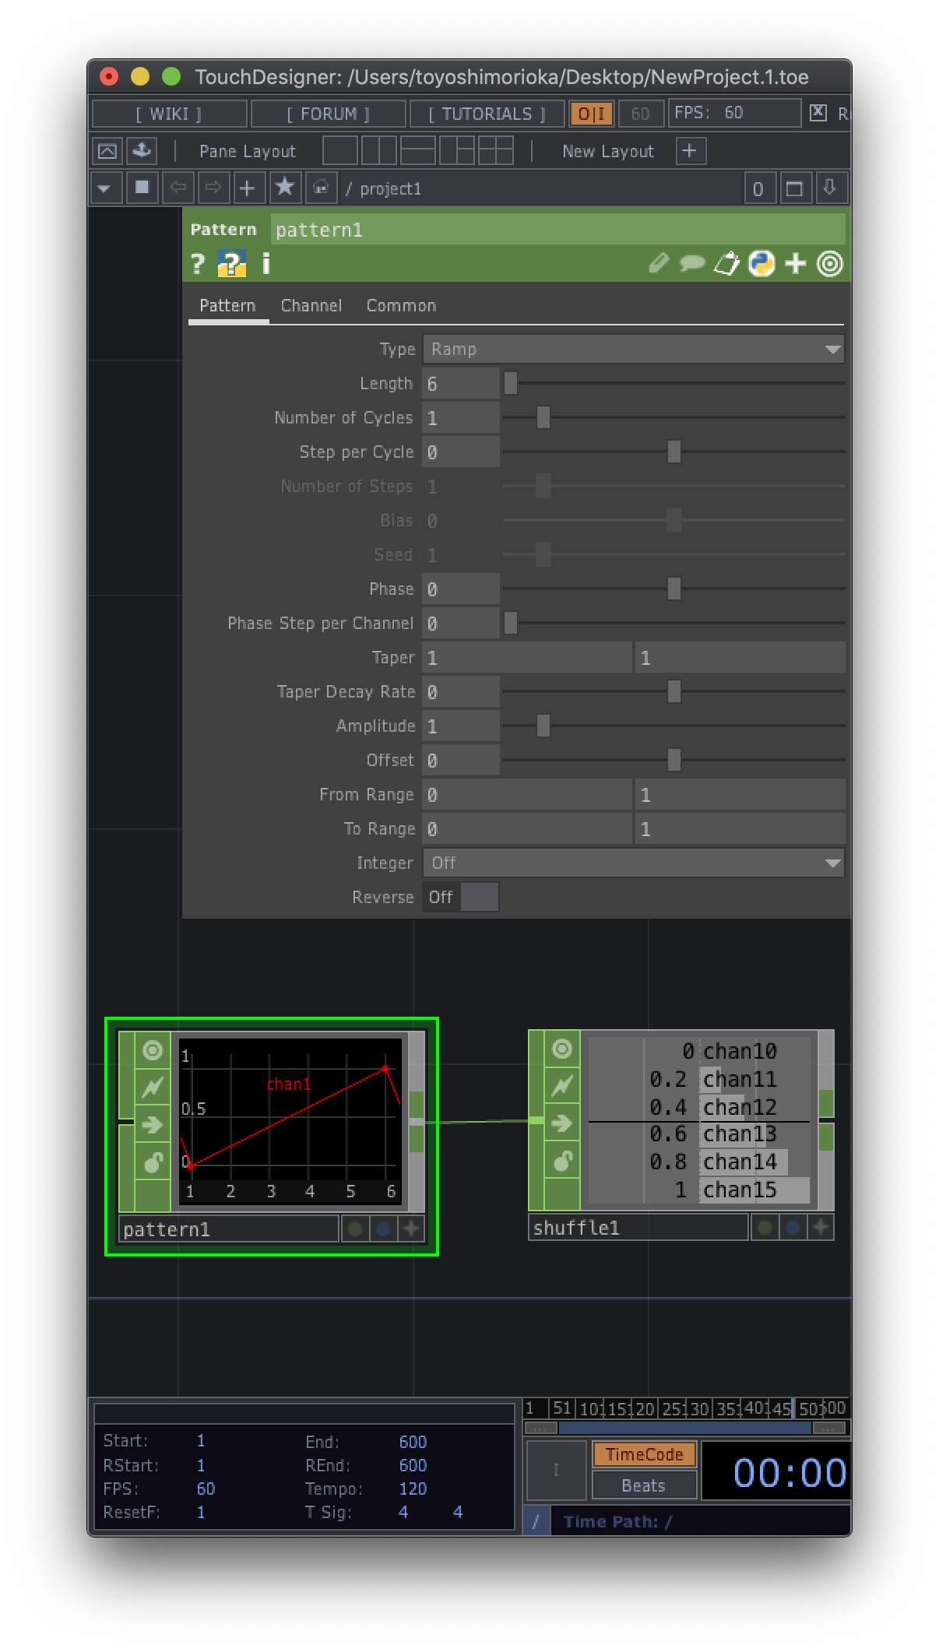Switch to the Common tab
939x1652 pixels.
(402, 306)
